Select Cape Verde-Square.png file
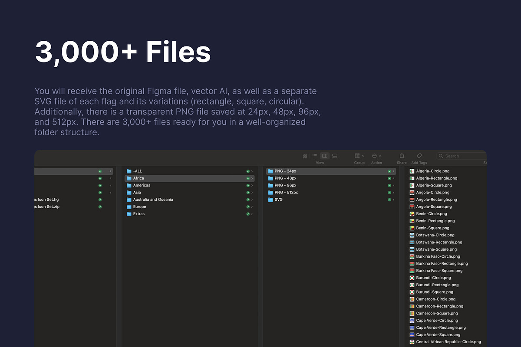The image size is (521, 347). [x=438, y=335]
